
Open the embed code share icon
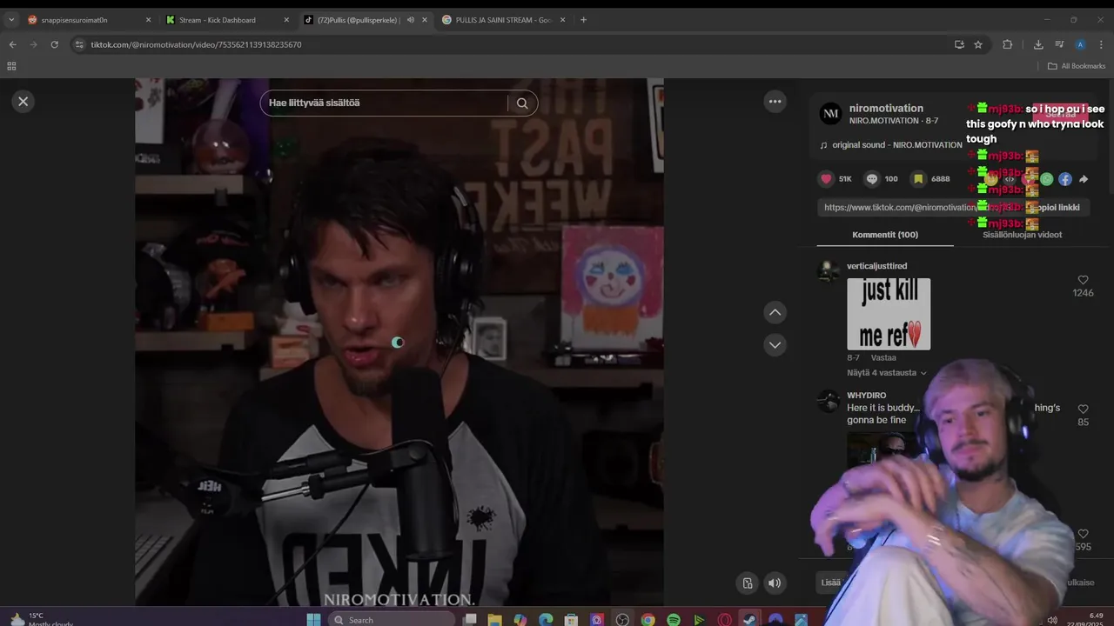point(1010,179)
